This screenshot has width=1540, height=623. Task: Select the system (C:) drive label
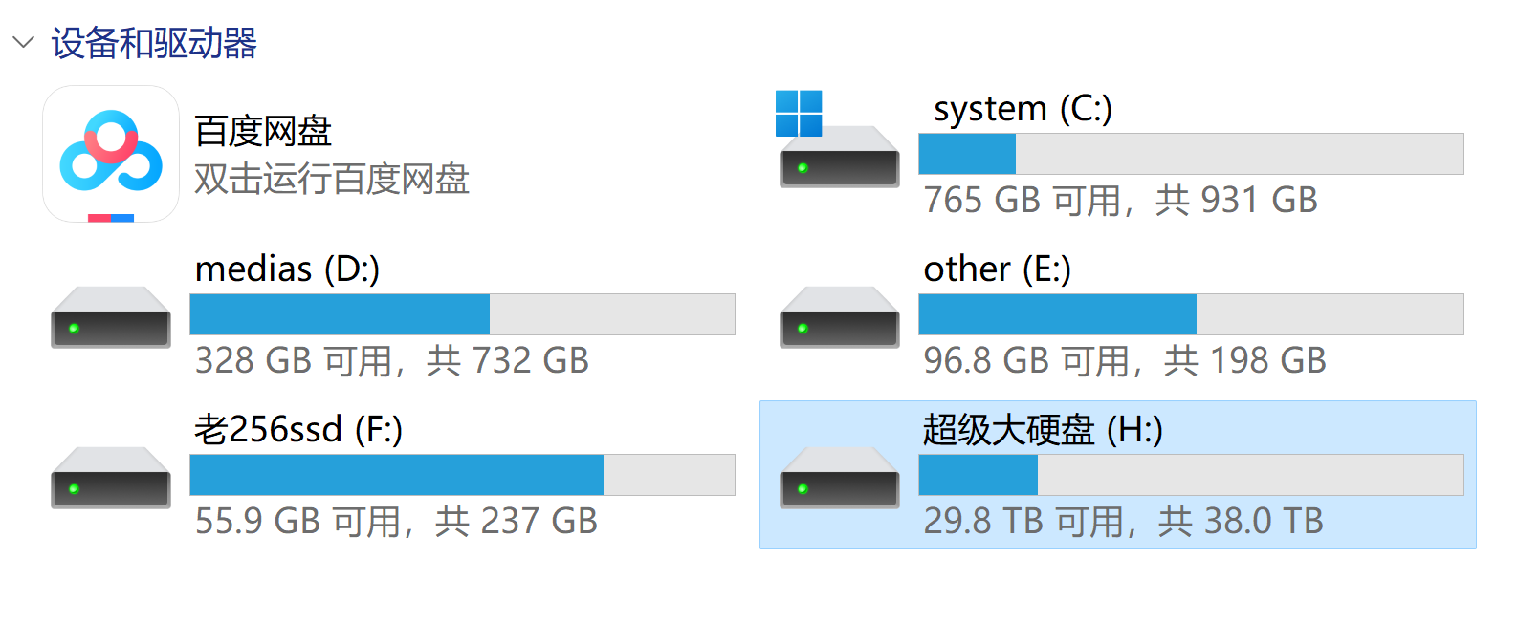(x=1023, y=109)
